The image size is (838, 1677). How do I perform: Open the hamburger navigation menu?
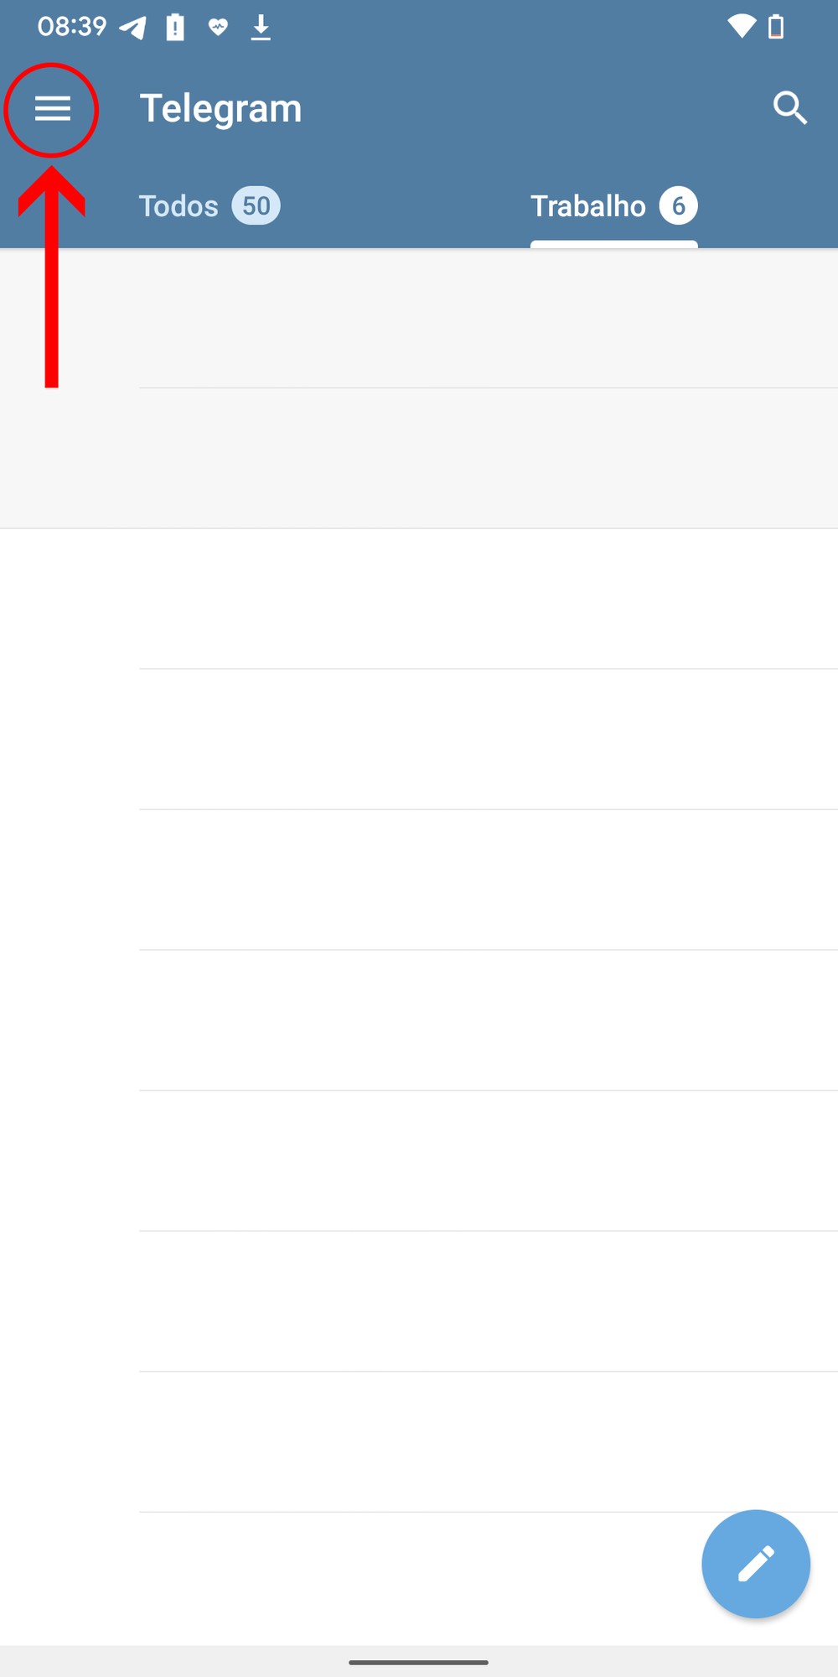click(x=52, y=109)
